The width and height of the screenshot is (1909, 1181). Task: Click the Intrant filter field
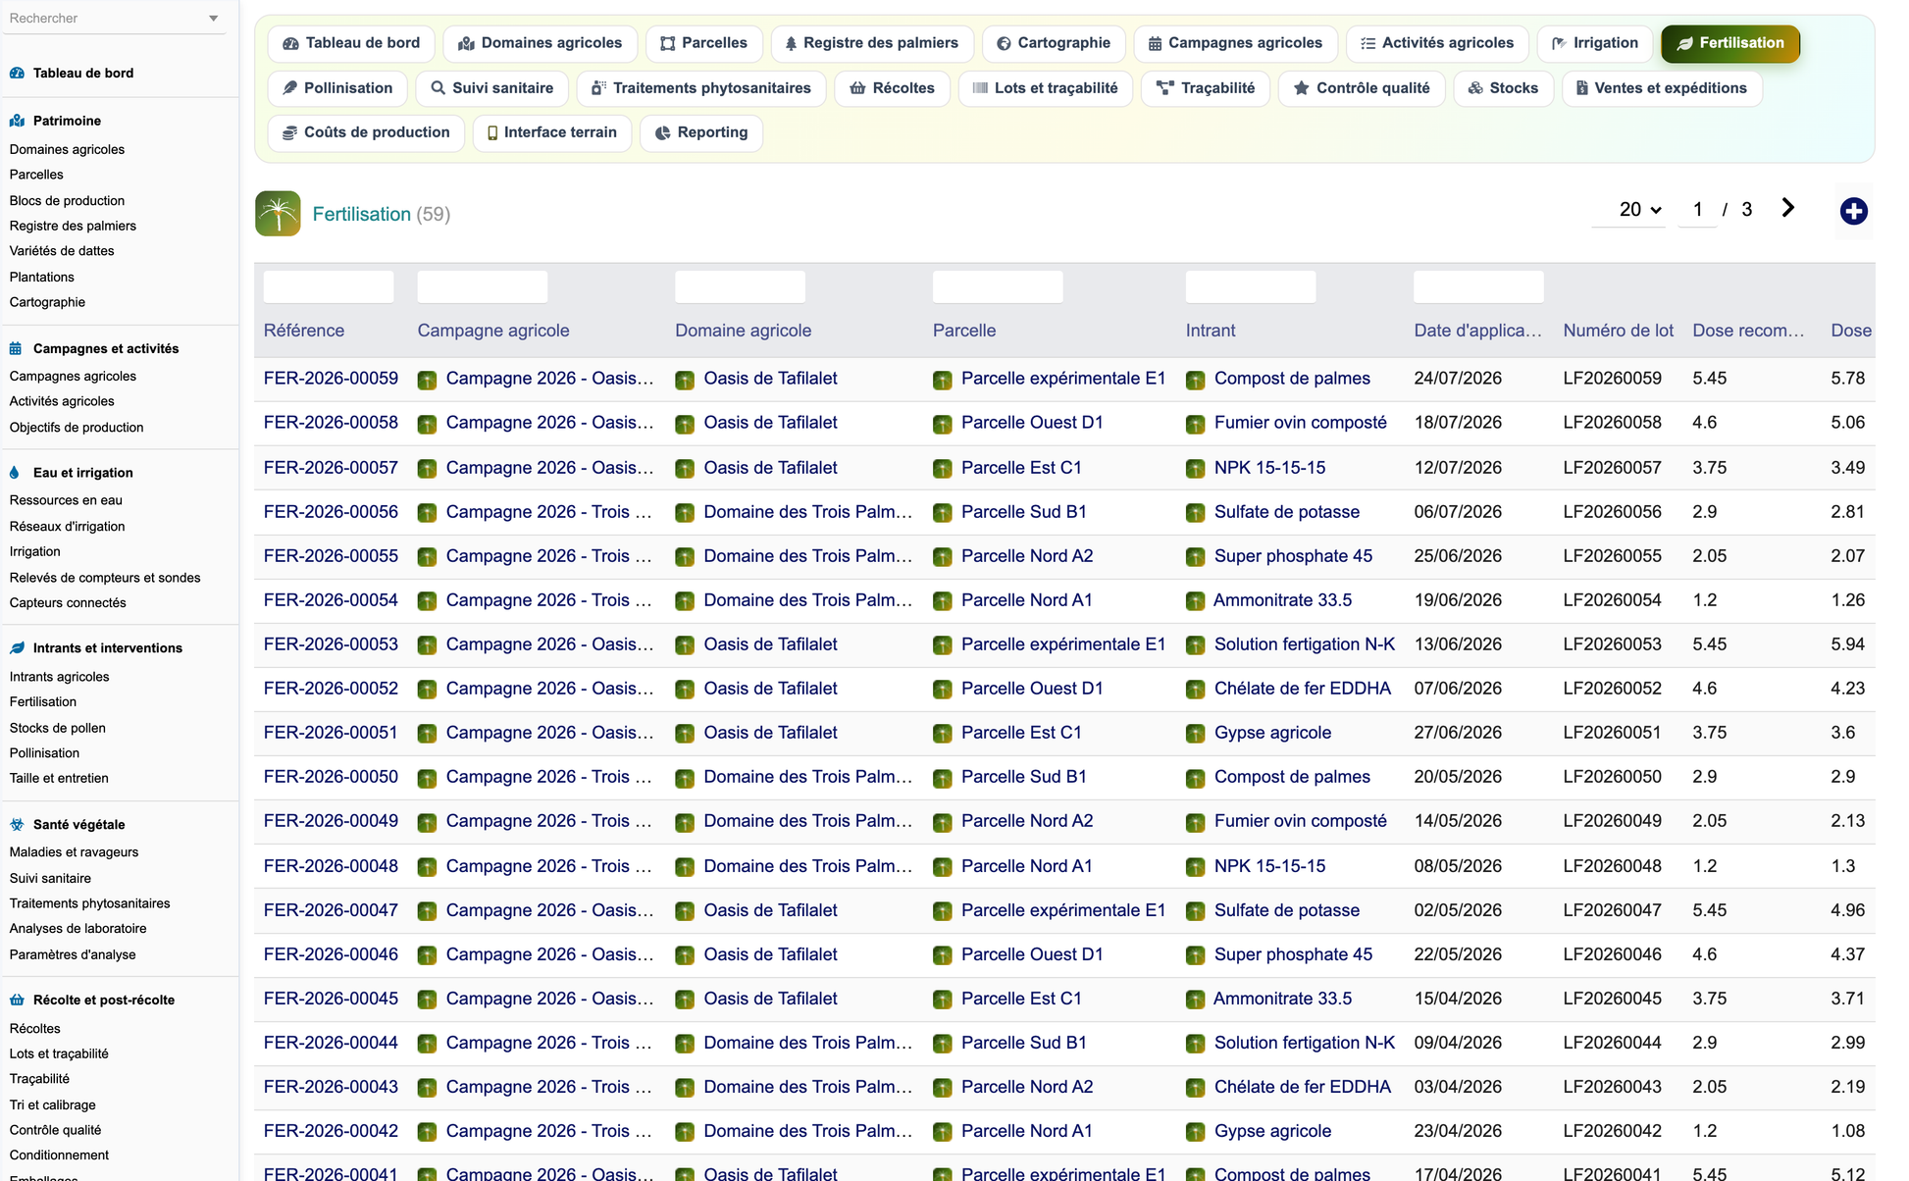[x=1251, y=287]
